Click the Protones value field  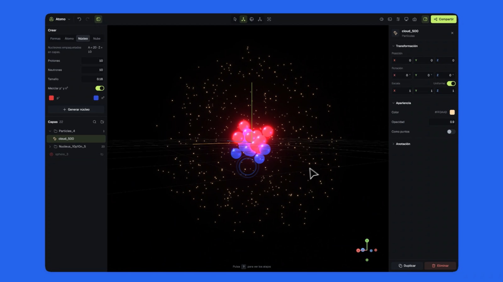[93, 61]
